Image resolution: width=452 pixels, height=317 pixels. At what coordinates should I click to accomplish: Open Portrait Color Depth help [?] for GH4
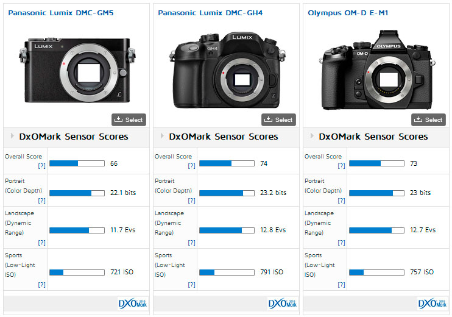pos(191,200)
